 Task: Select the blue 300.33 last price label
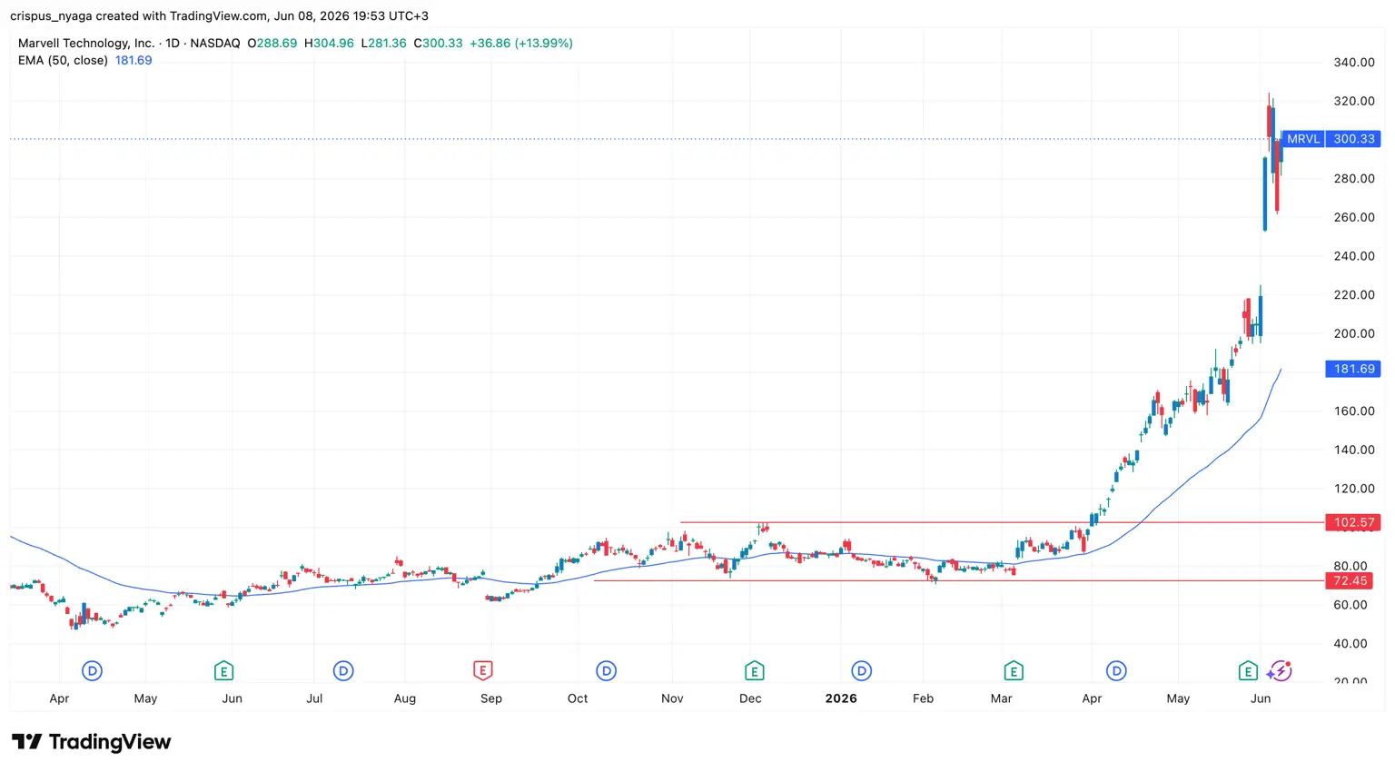[1354, 139]
